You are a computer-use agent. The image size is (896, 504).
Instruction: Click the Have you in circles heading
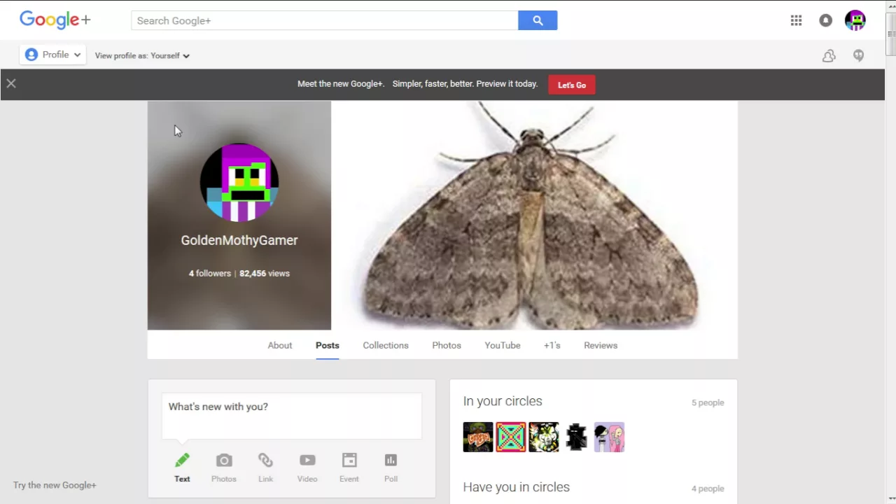click(x=517, y=487)
